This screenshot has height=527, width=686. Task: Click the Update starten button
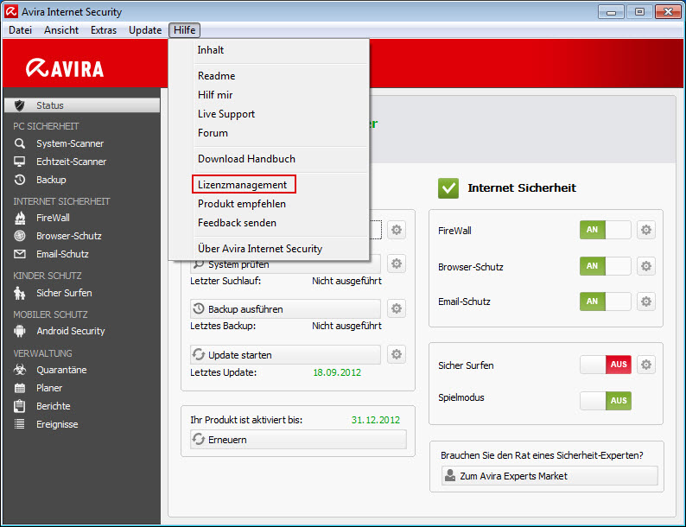click(x=285, y=355)
